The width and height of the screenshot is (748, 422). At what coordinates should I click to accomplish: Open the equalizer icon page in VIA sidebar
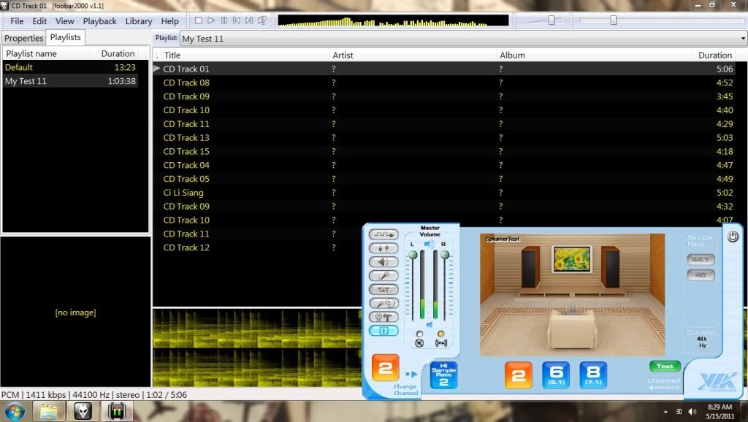click(383, 289)
